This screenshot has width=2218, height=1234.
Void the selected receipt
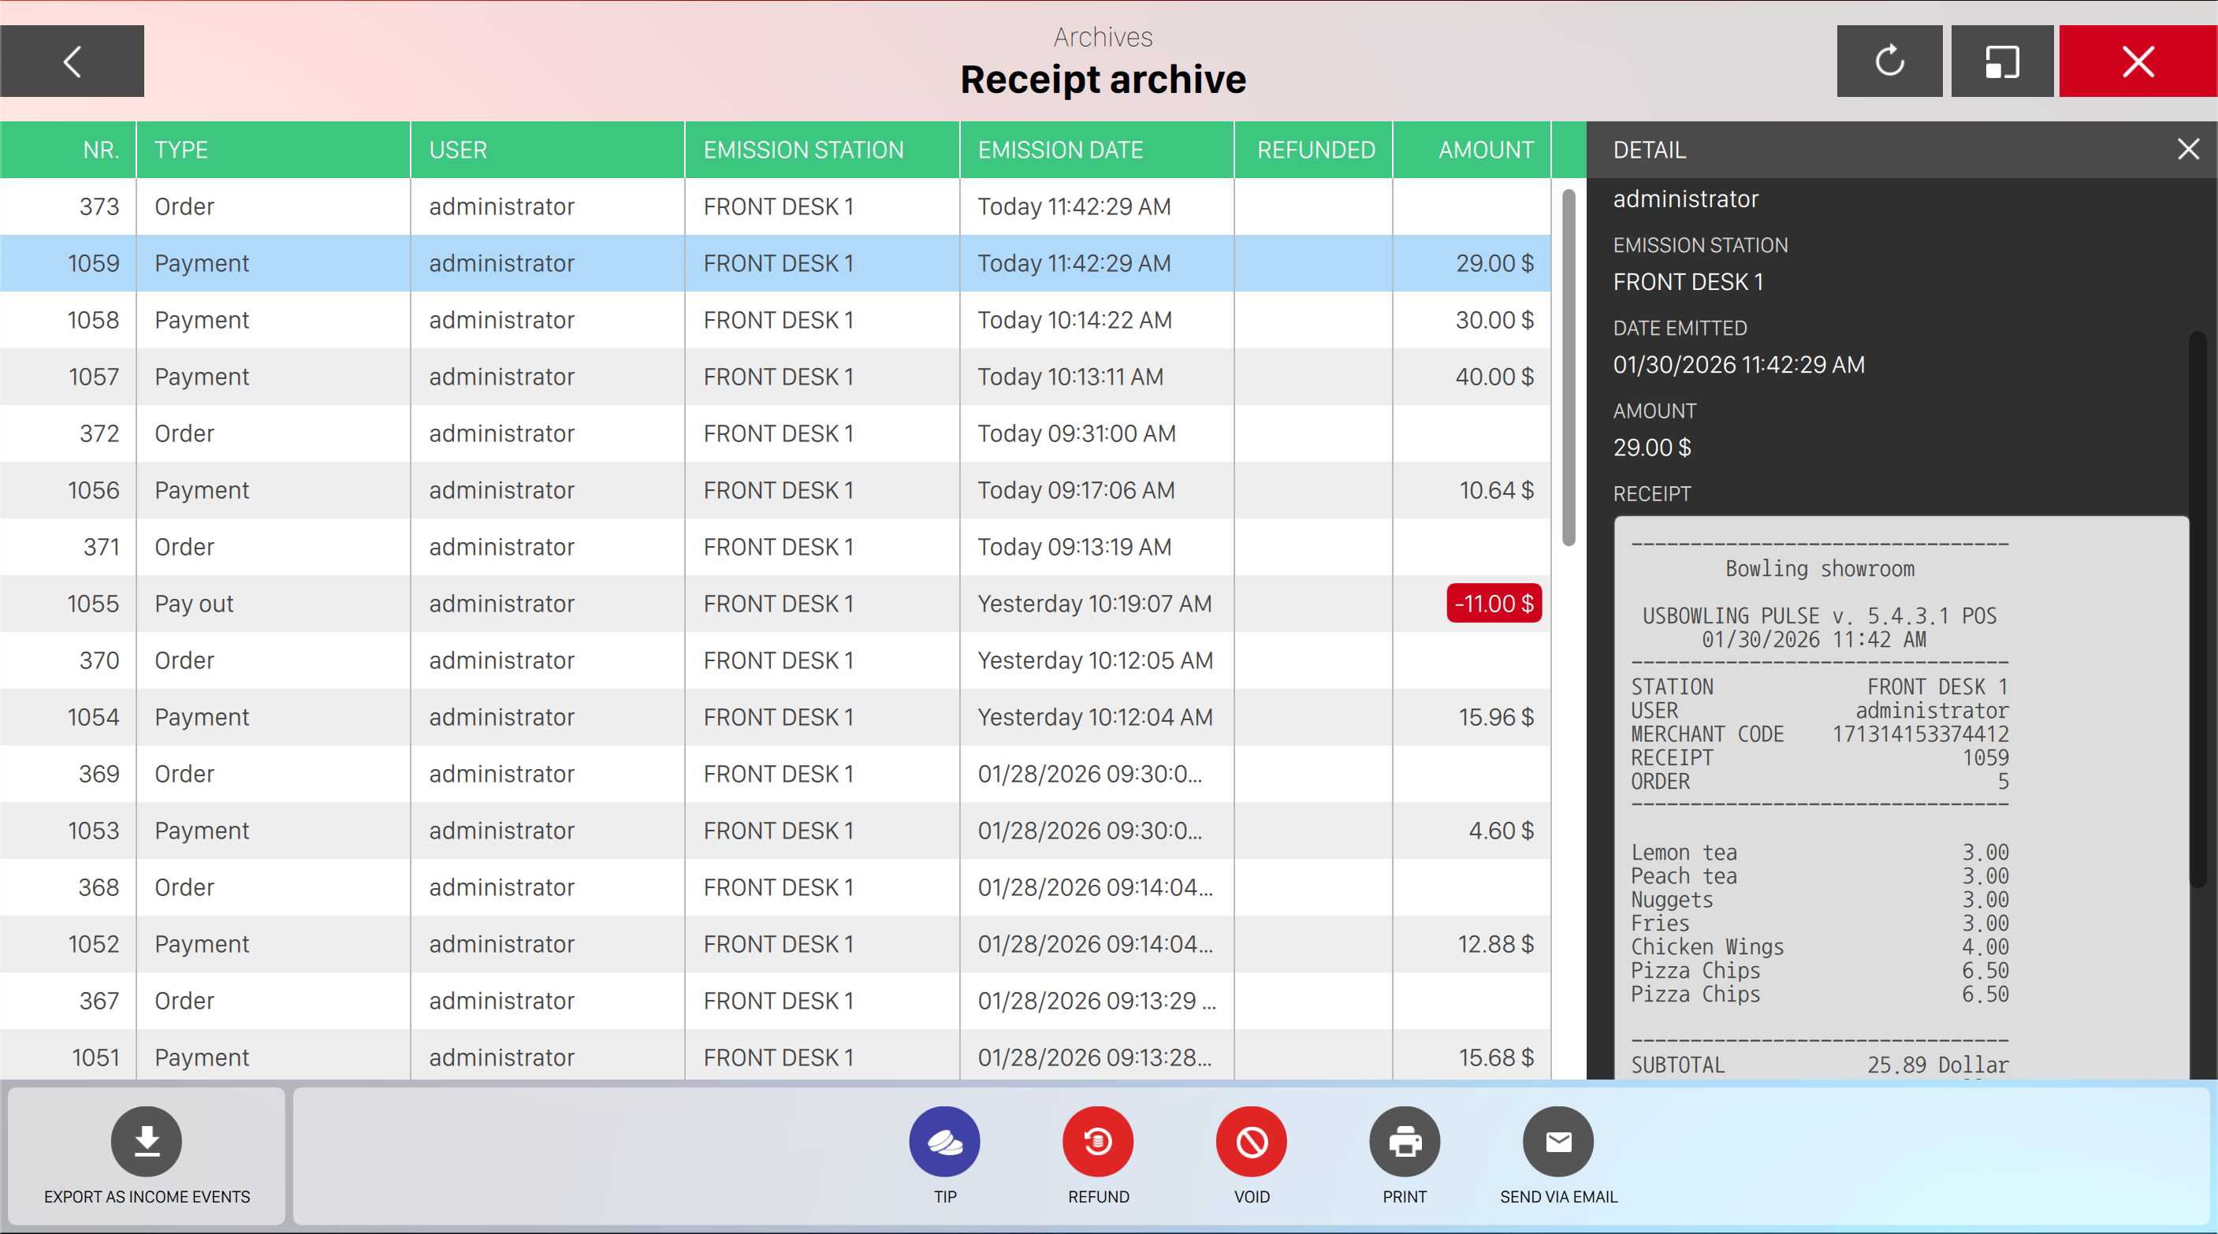[1251, 1141]
